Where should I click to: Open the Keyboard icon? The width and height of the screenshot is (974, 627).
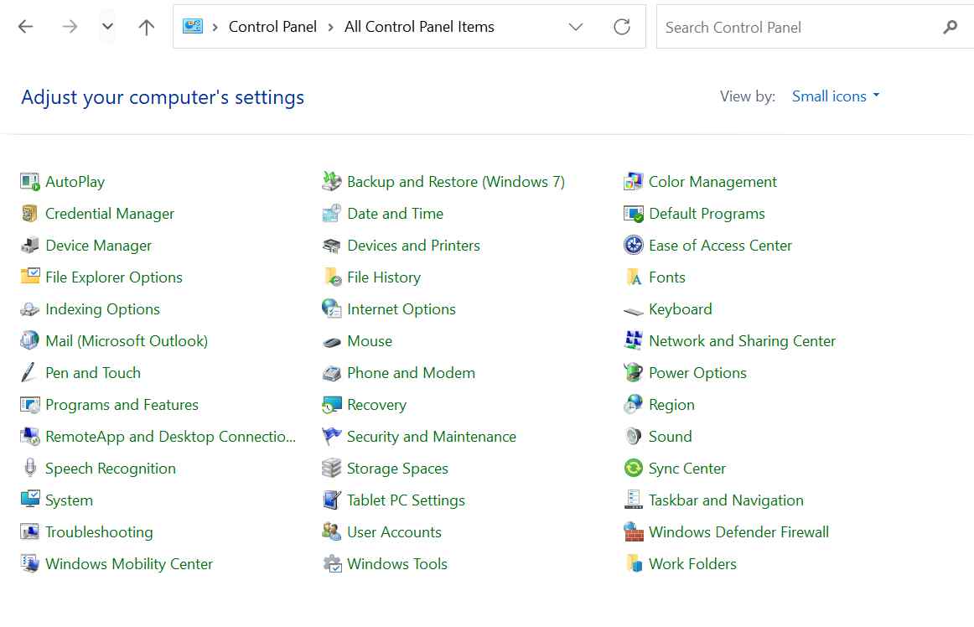pyautogui.click(x=634, y=310)
